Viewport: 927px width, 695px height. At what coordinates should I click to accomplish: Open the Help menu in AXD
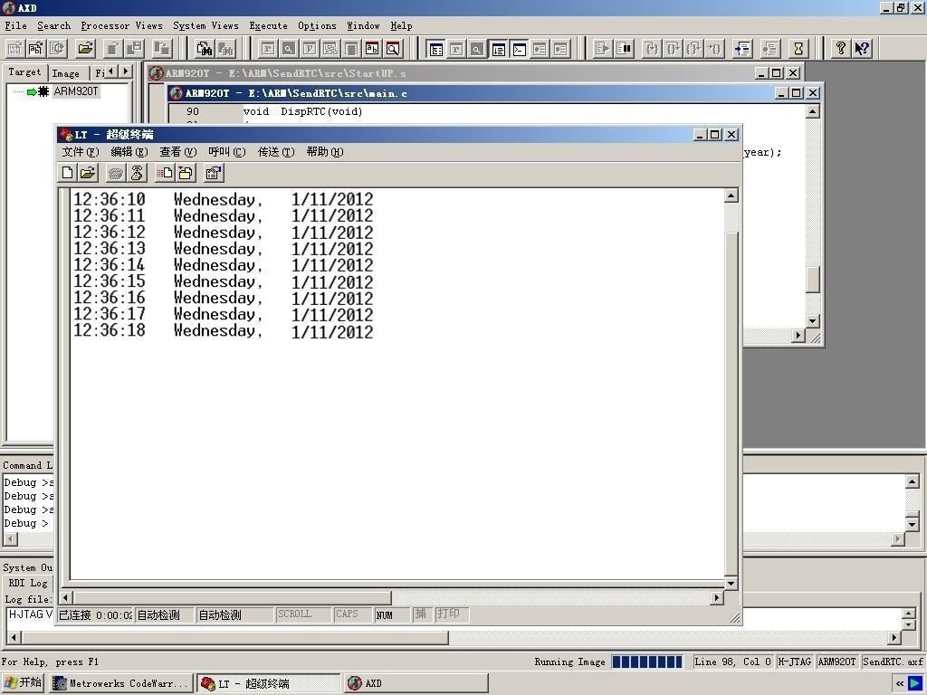[x=401, y=25]
